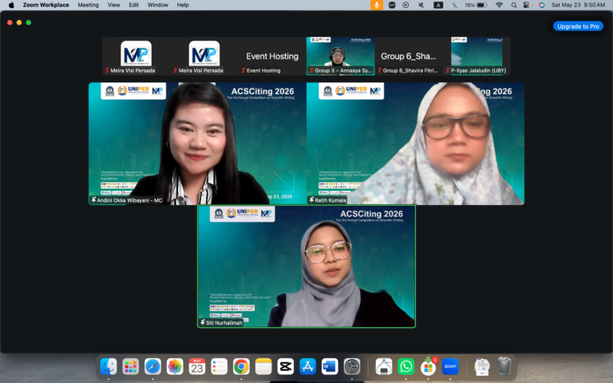Open the Apple menu
Image resolution: width=613 pixels, height=383 pixels.
tap(11, 5)
